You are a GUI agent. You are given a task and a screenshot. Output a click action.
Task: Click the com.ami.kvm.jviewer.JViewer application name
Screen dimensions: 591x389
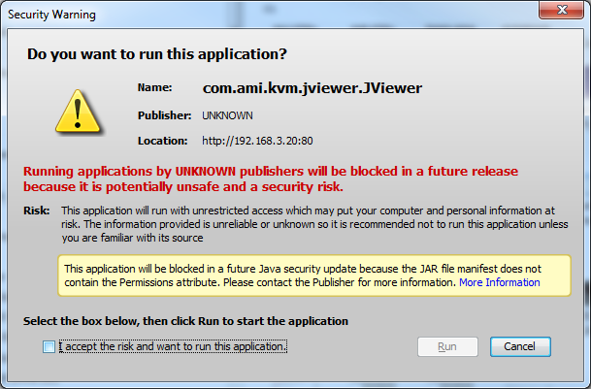pyautogui.click(x=312, y=88)
